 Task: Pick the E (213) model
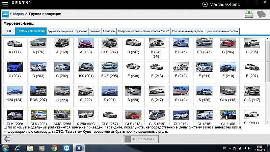point(157,72)
